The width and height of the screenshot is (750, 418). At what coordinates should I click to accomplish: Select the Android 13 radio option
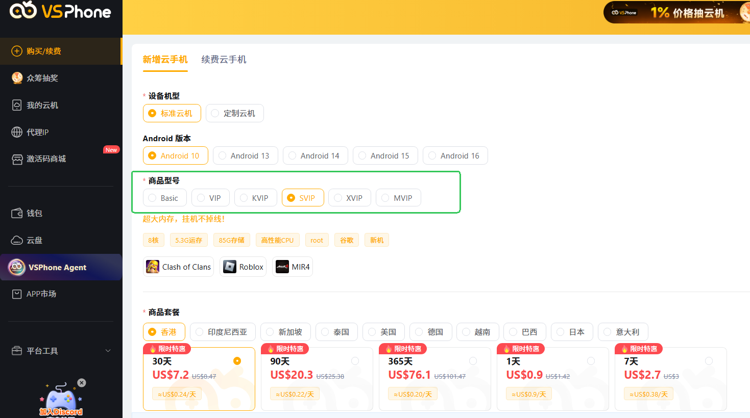point(245,156)
